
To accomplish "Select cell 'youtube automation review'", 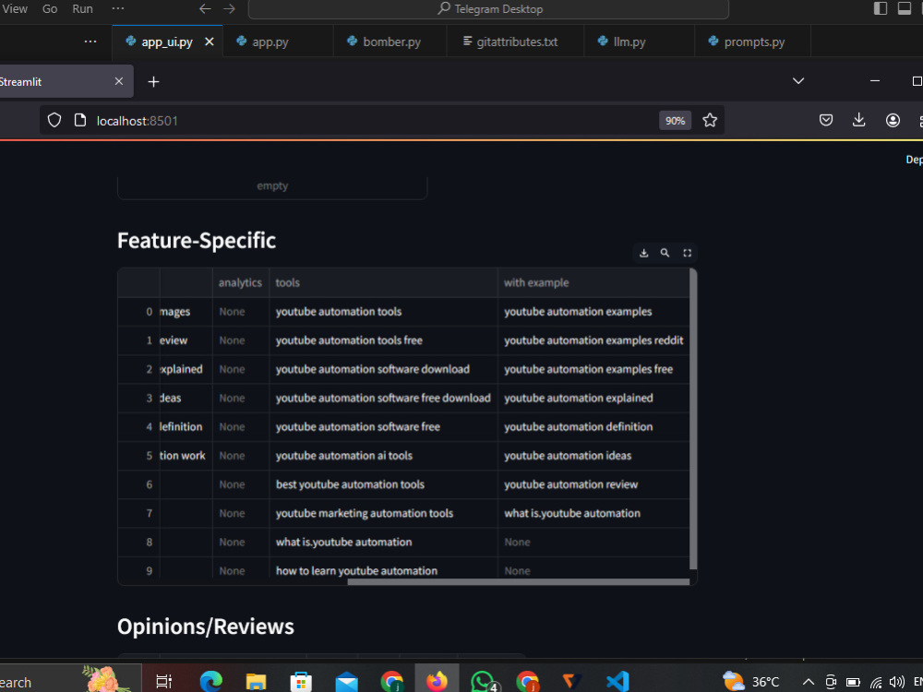I will point(593,484).
